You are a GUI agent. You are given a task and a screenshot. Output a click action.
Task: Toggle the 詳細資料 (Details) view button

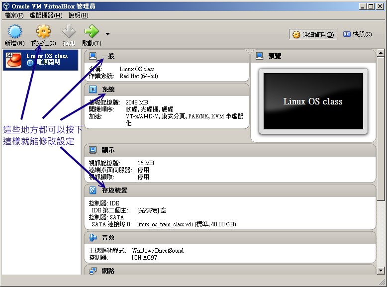313,34
